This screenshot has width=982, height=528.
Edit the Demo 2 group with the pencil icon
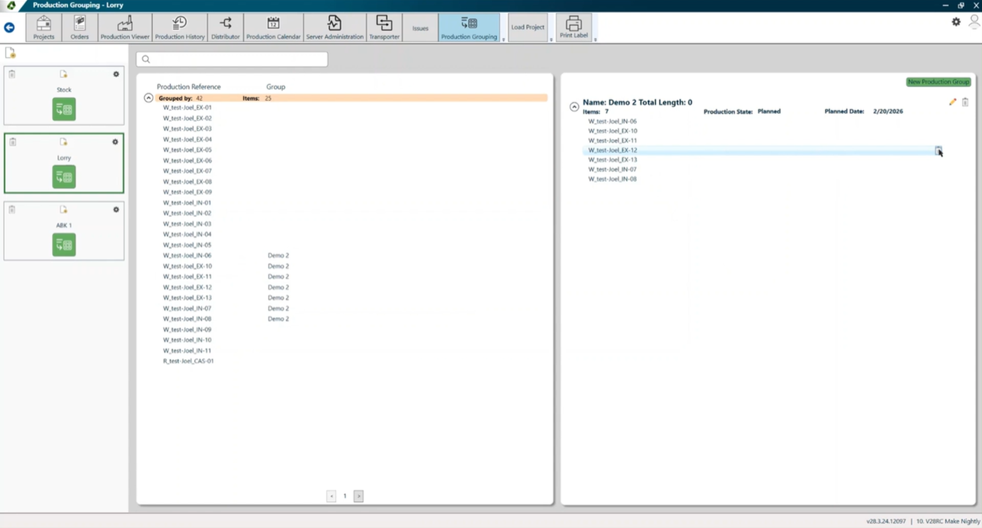(952, 102)
